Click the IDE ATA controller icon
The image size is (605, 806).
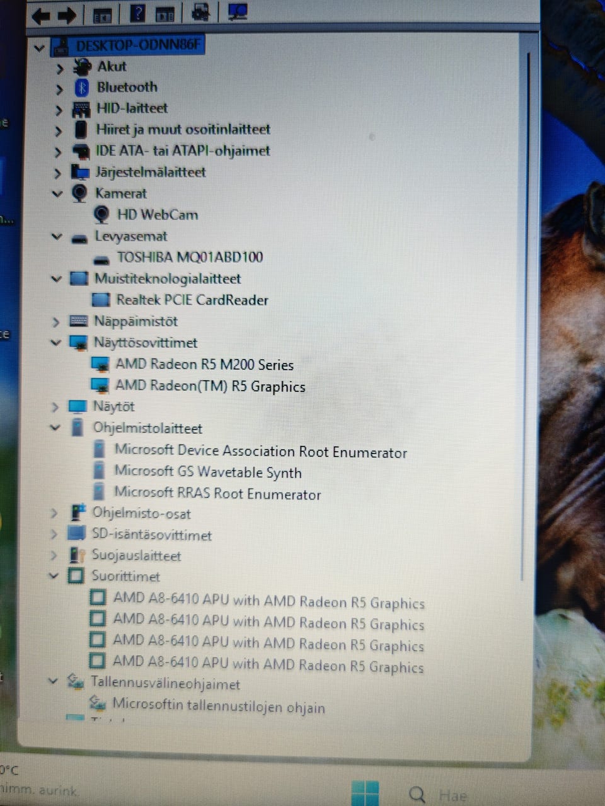80,151
